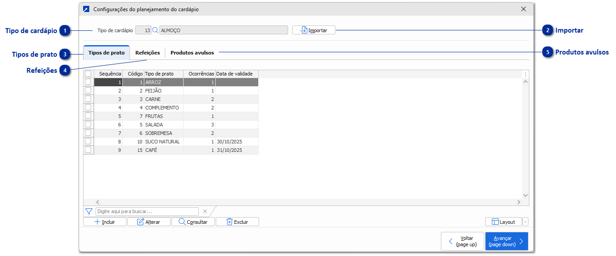Select the COMPLEMENTO cell

(x=163, y=108)
